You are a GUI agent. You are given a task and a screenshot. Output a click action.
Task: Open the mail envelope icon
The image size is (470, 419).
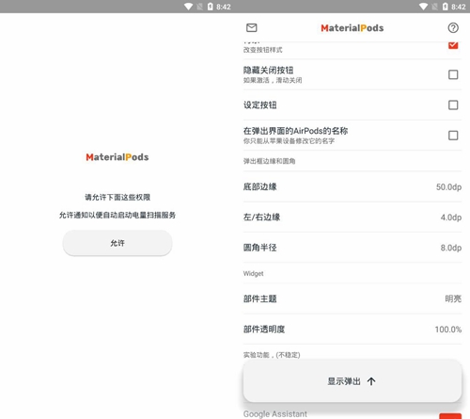coord(251,28)
